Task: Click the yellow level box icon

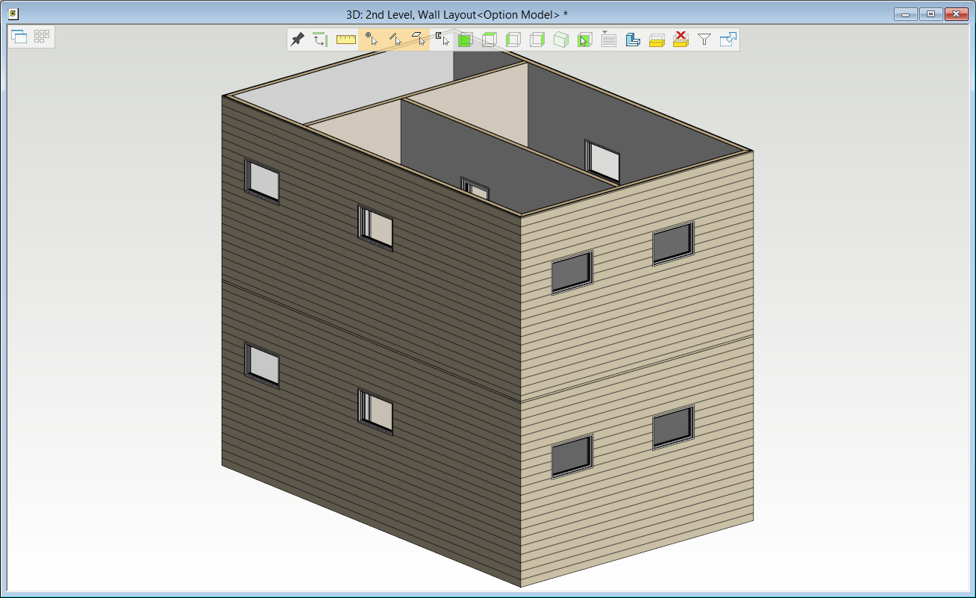Action: pos(656,40)
